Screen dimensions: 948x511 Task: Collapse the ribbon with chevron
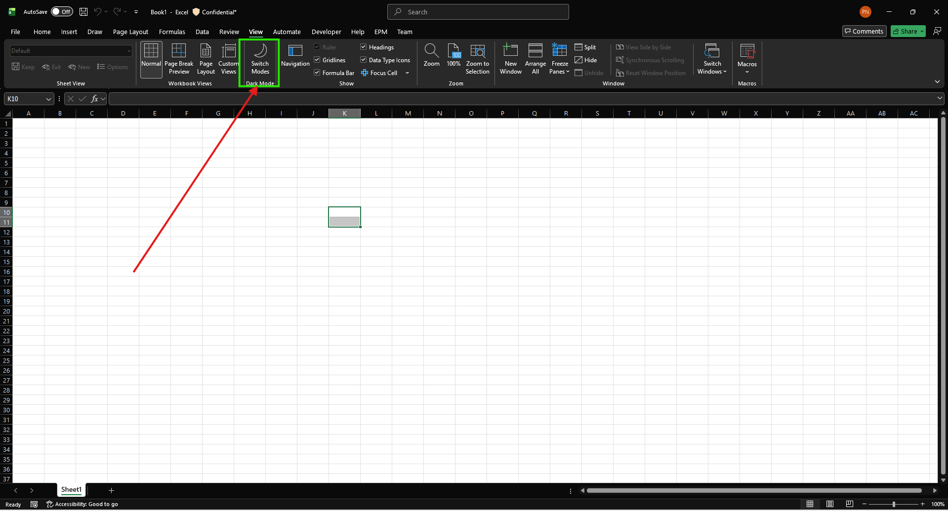coord(937,82)
